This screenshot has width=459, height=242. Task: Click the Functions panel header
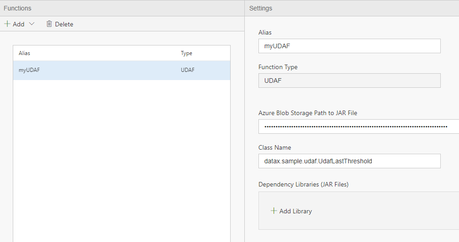click(x=17, y=8)
